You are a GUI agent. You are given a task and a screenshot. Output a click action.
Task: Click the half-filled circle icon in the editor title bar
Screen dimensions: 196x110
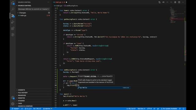175,2
